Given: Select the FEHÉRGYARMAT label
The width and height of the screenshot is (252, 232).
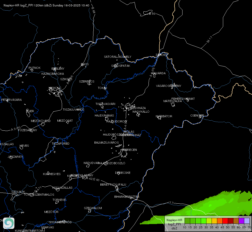Looking at the screenshot, I should [x=183, y=99].
